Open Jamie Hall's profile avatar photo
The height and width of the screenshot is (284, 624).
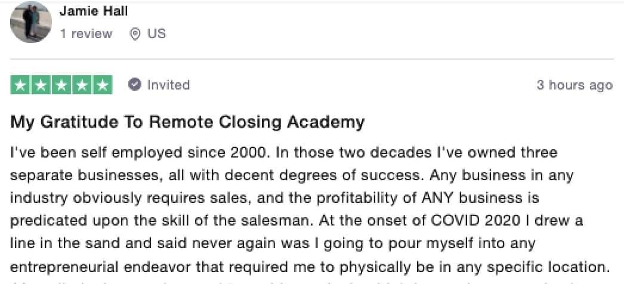[x=30, y=22]
